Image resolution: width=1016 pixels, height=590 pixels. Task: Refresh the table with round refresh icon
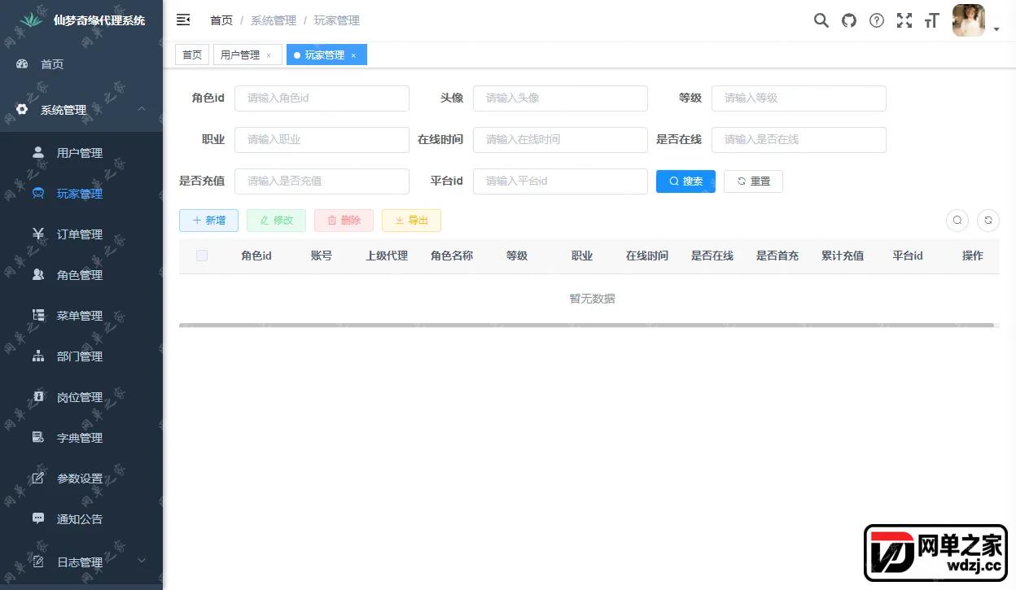pos(988,220)
